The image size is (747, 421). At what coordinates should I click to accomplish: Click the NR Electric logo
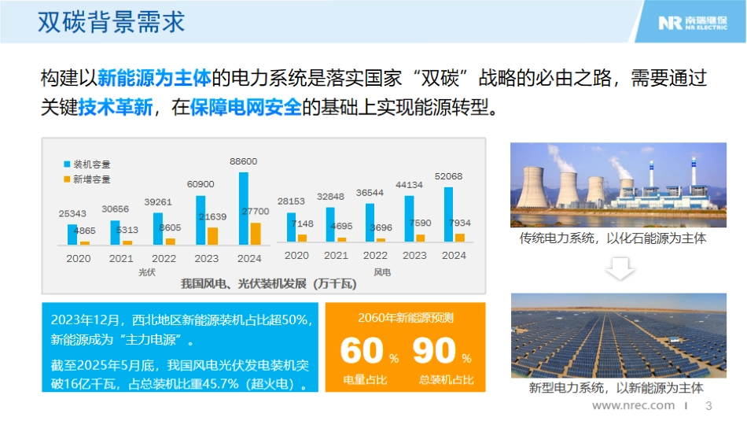pyautogui.click(x=693, y=22)
